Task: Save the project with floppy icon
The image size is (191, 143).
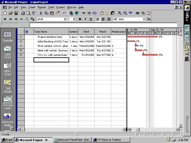Action: [x=16, y=13]
